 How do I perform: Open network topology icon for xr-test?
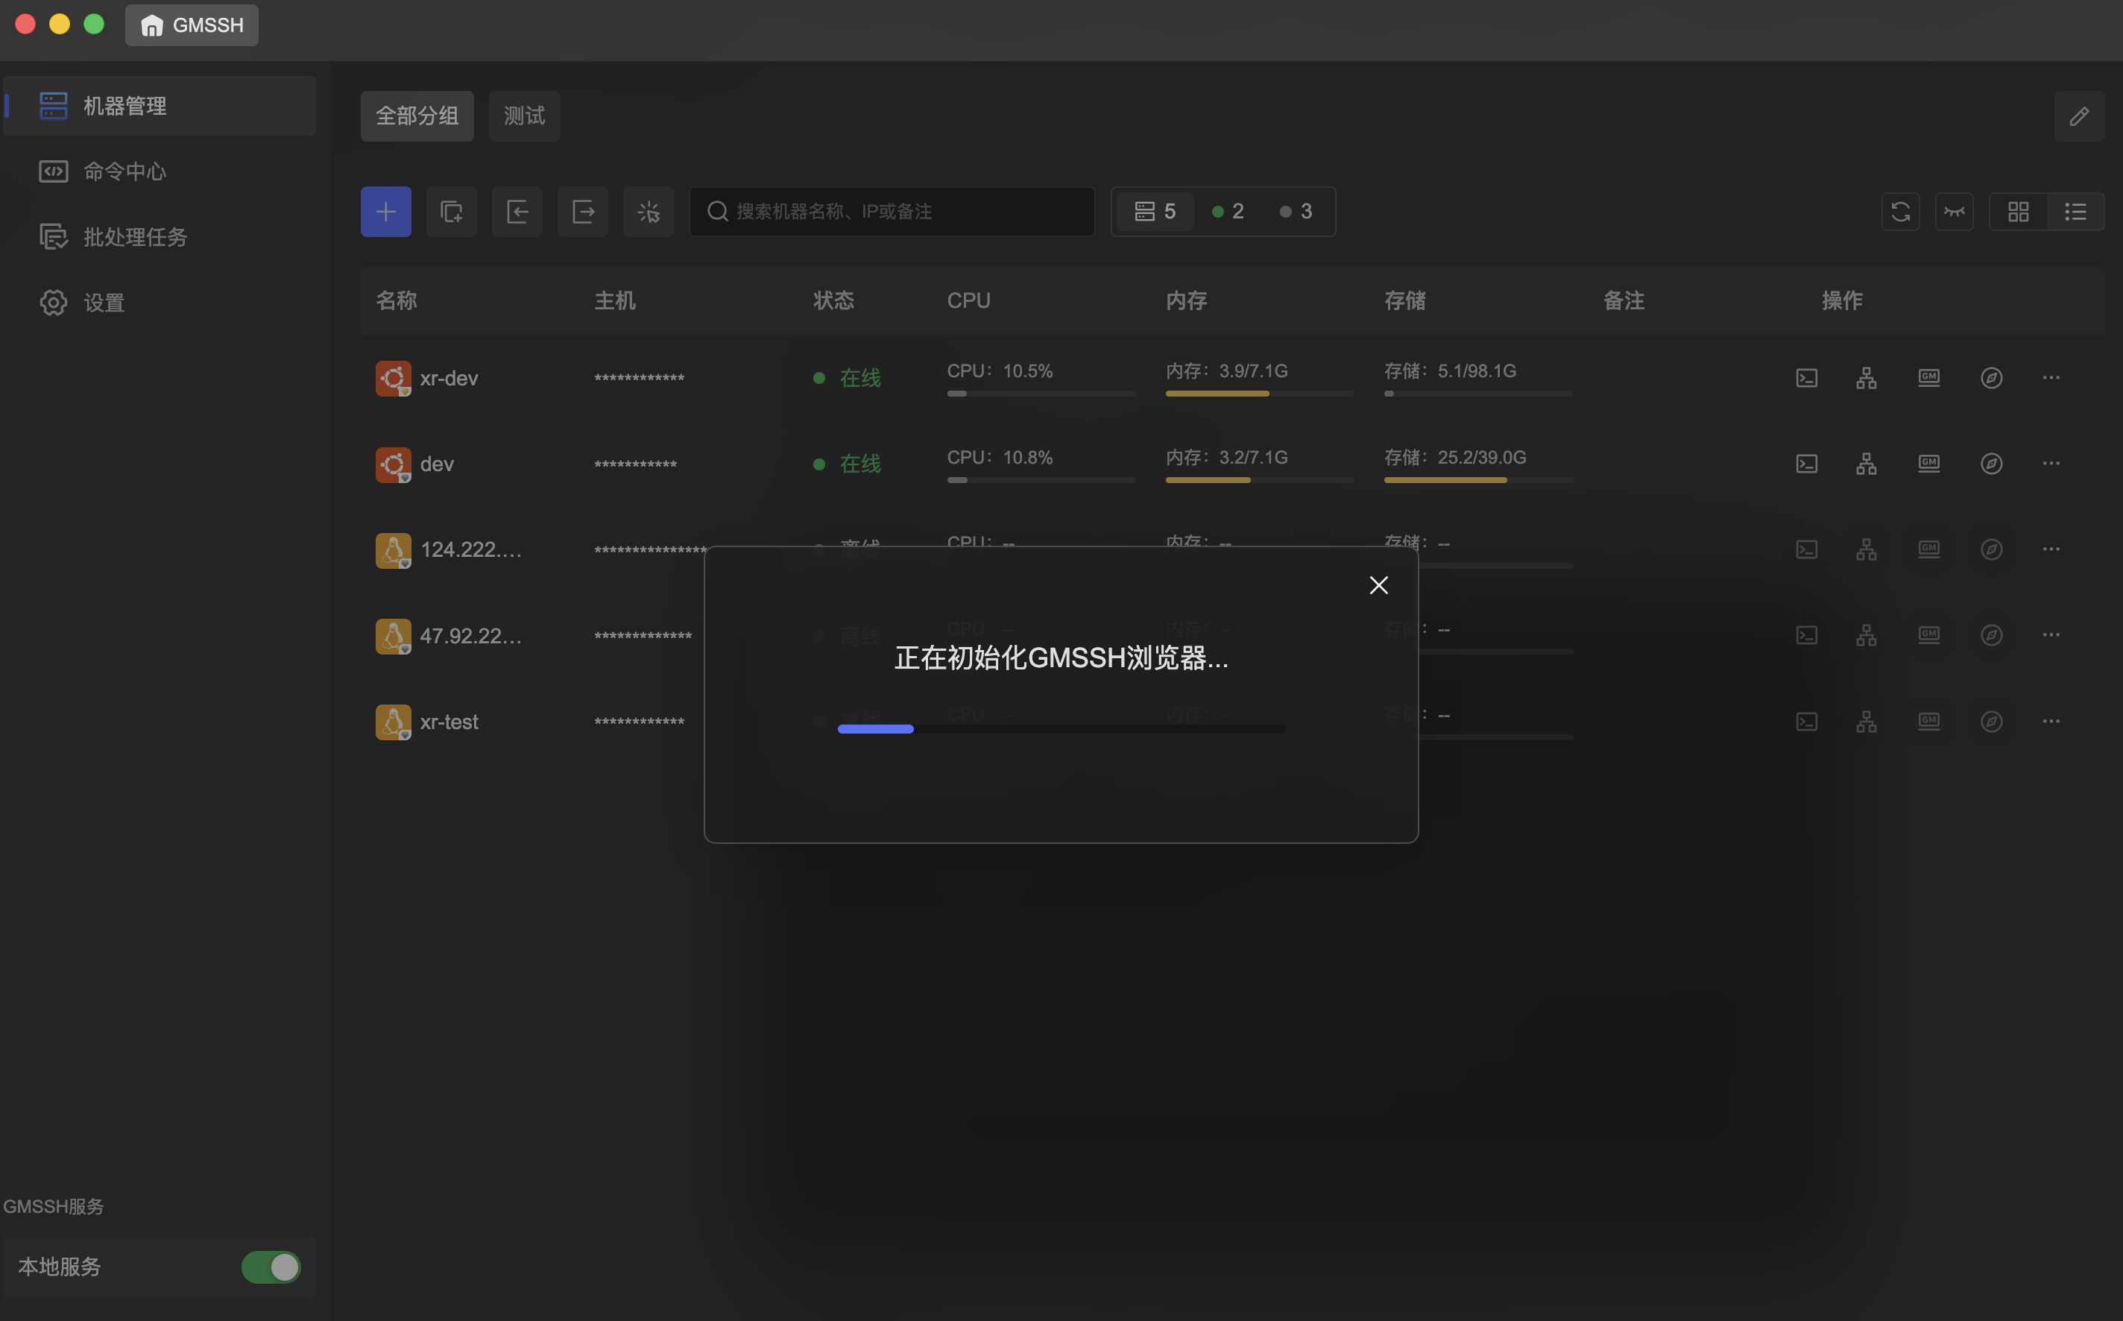click(x=1866, y=722)
